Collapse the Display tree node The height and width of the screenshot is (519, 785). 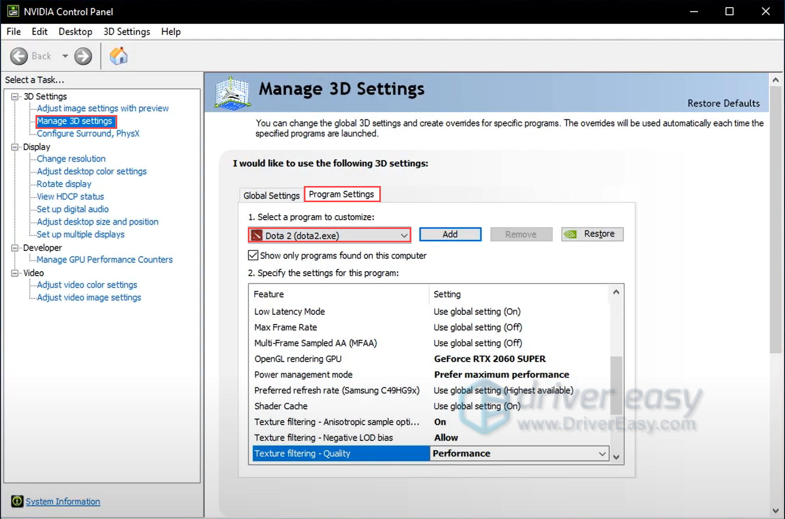(x=15, y=147)
